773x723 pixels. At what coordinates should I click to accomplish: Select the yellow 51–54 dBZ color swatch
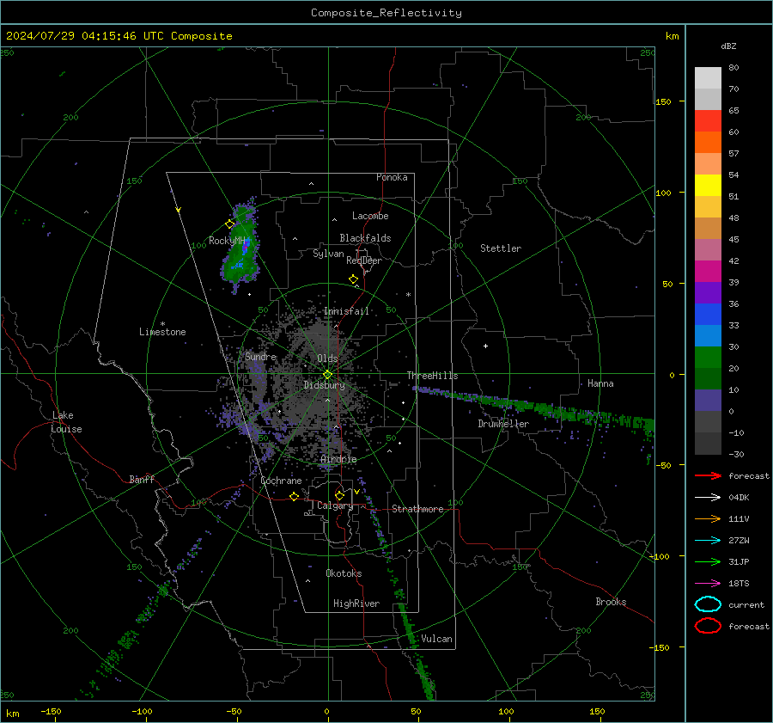pos(708,186)
